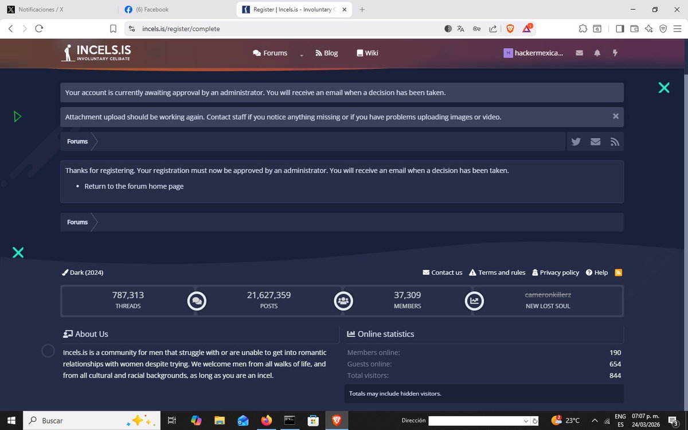Open Brave Rewards triangle icon
This screenshot has height=430, width=688.
[528, 29]
